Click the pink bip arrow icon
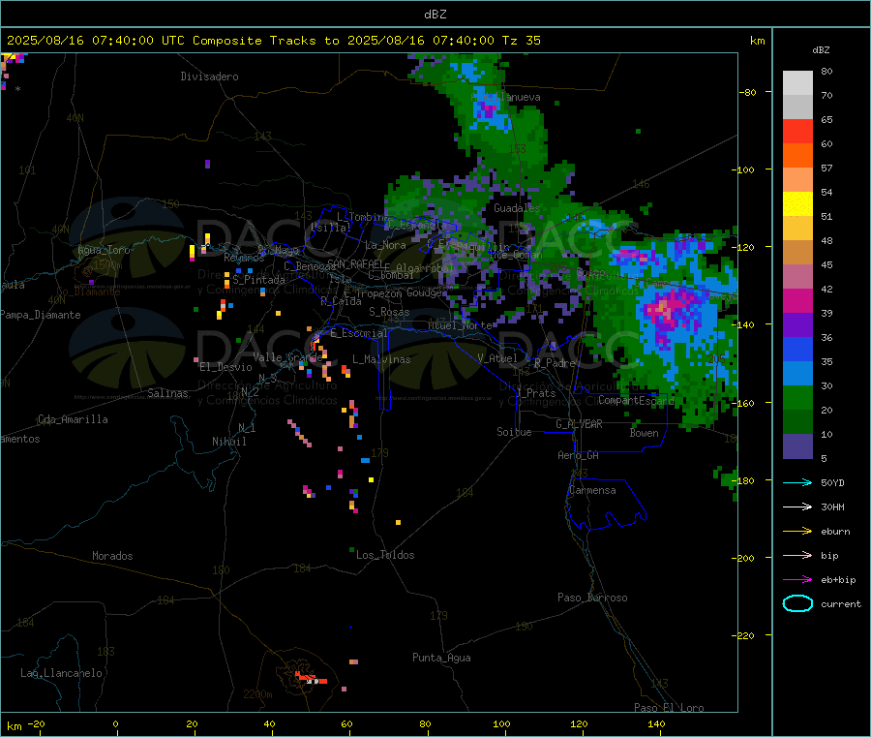This screenshot has width=871, height=737. click(x=797, y=555)
